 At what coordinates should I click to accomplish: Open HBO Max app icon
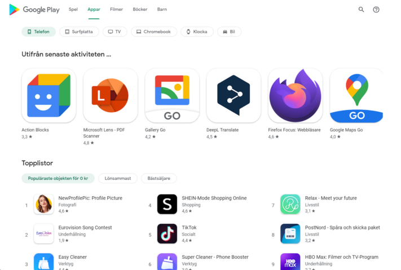click(290, 262)
